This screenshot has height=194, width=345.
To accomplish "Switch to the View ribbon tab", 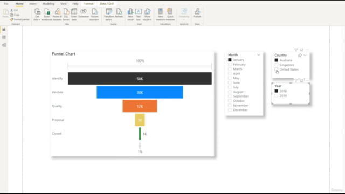I will [64, 4].
